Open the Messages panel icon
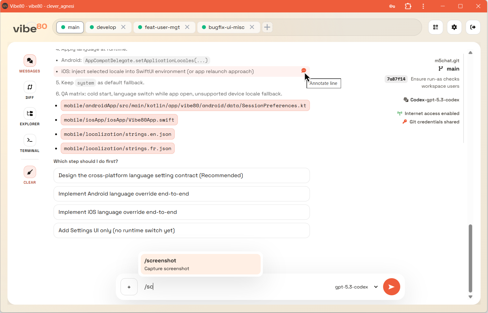The height and width of the screenshot is (313, 488). tap(30, 61)
